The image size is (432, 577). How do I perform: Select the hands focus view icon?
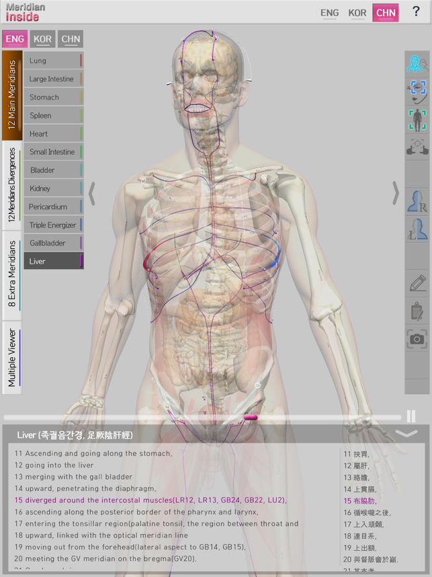point(417,147)
